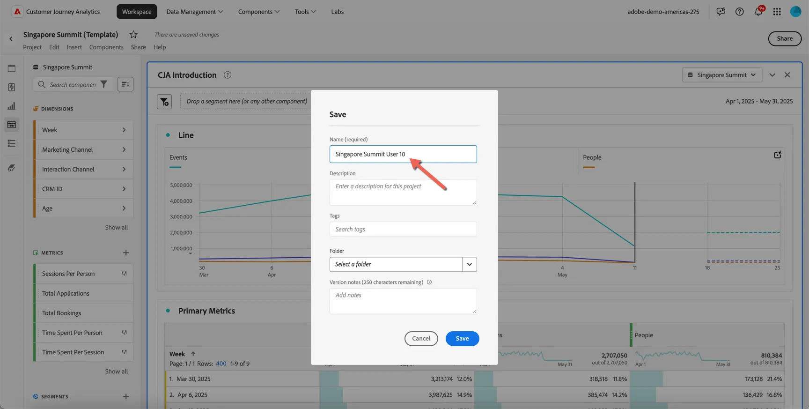Screen dimensions: 809x409
Task: Click the 400 rows link
Action: pos(221,364)
